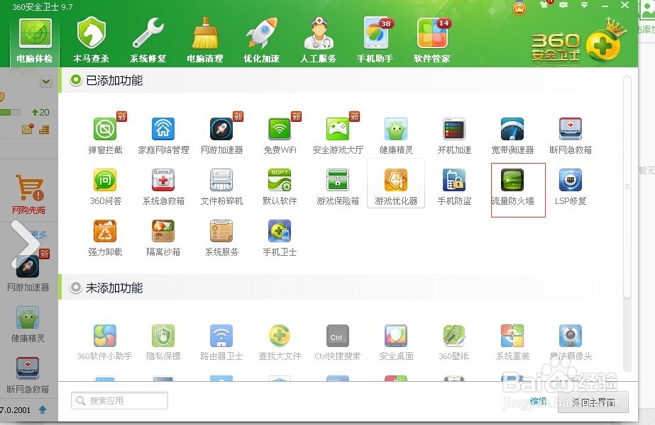The width and height of the screenshot is (655, 425).
Task: Open 家庭网络管理 home network manager
Action: click(163, 135)
